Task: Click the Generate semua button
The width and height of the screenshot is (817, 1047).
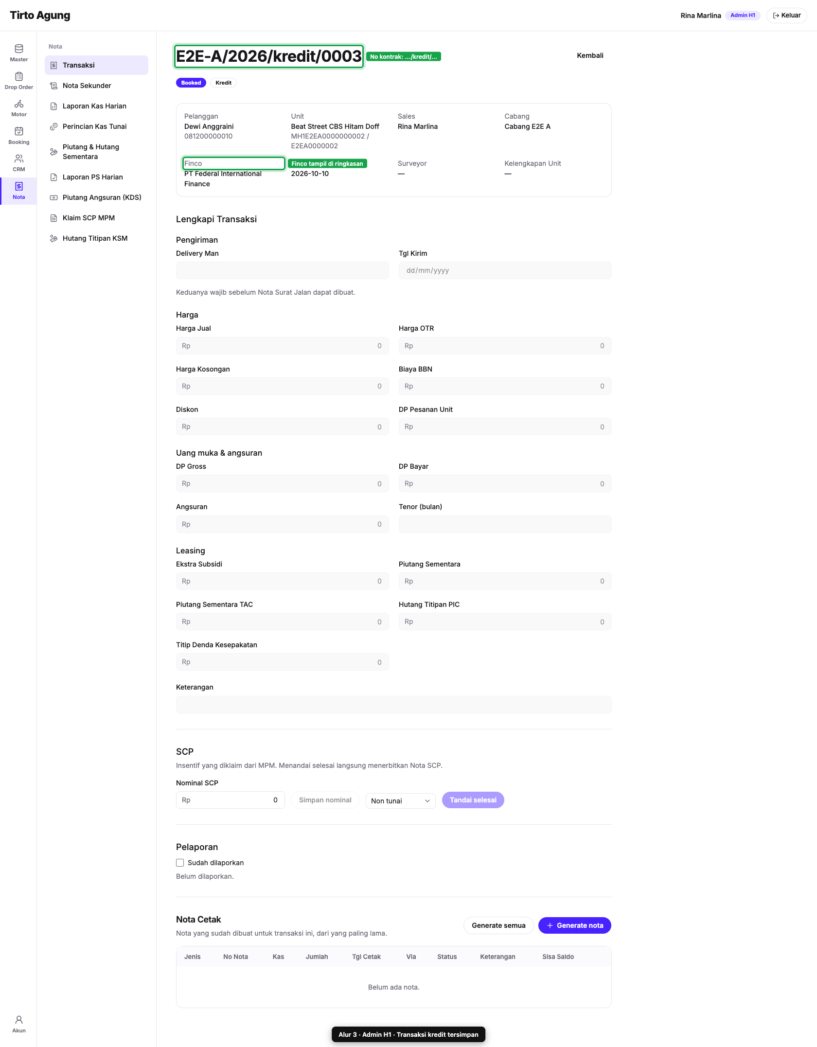Action: click(x=498, y=925)
